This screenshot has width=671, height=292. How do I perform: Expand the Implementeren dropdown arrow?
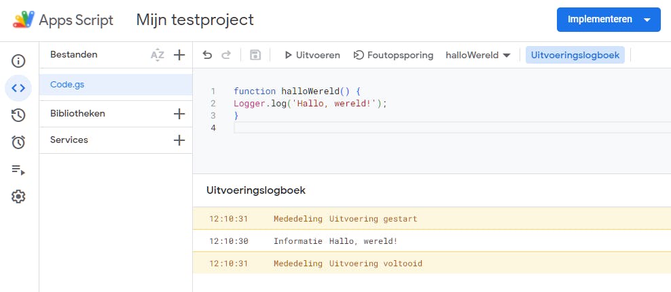647,20
